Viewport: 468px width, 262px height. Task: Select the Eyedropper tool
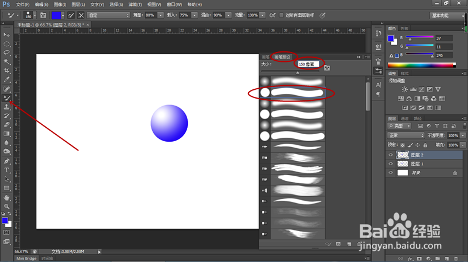6,79
